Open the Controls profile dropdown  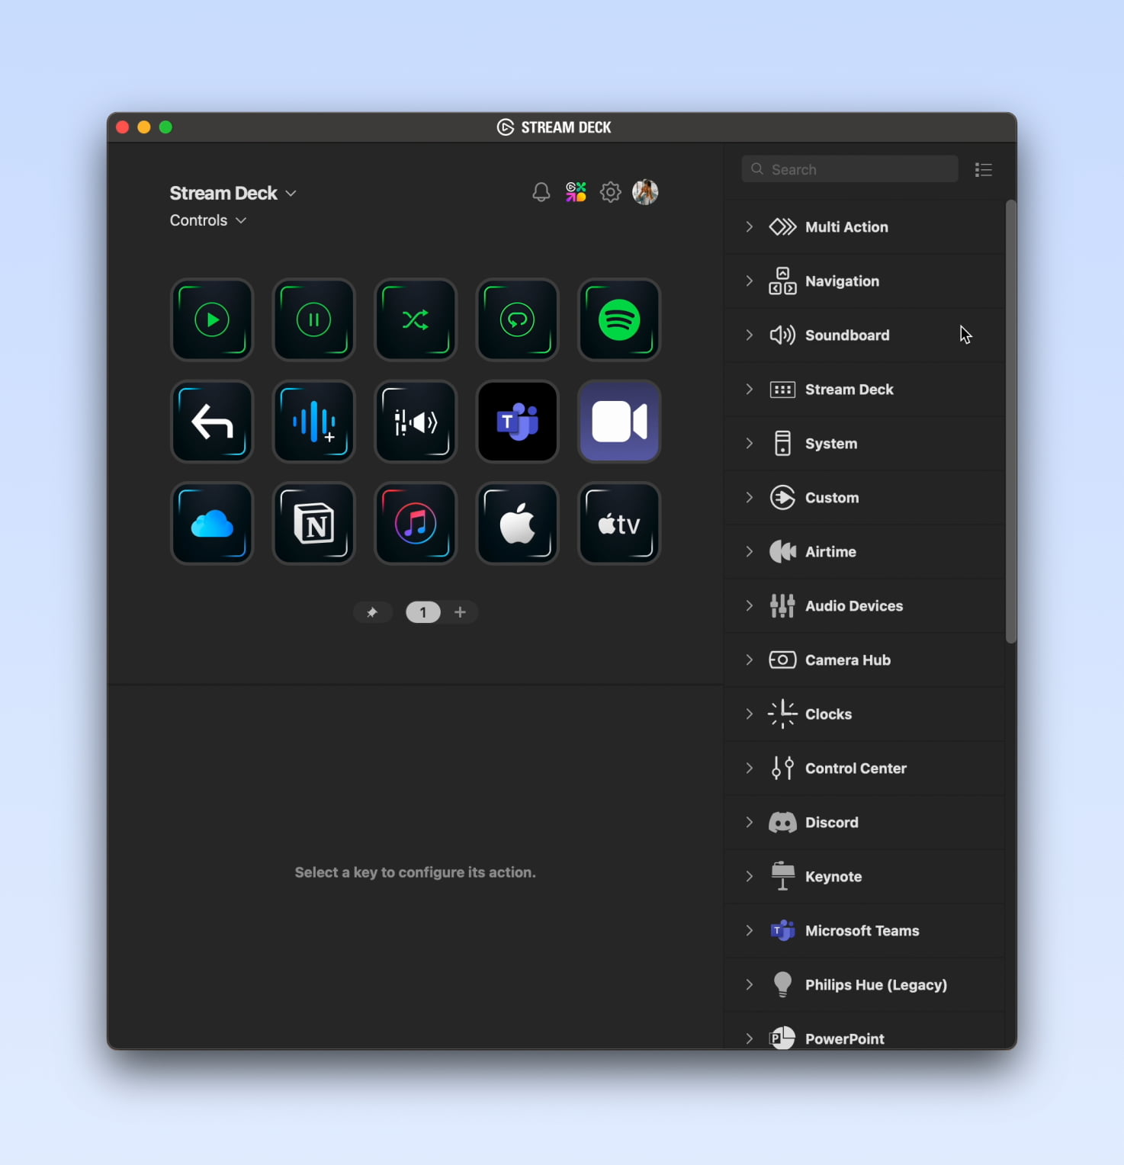pos(207,220)
